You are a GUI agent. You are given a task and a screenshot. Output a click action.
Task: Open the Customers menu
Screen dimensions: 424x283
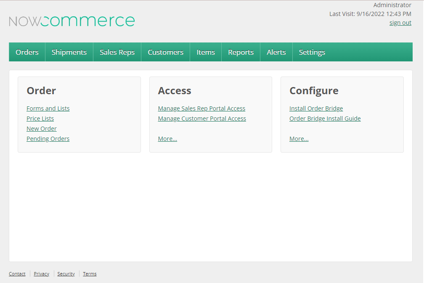click(165, 52)
